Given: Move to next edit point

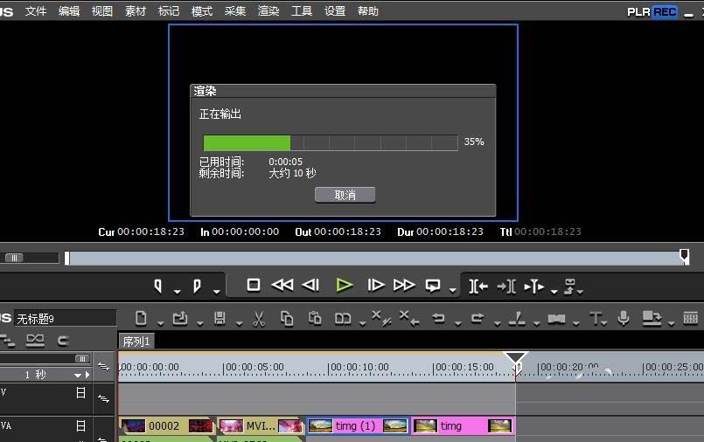Looking at the screenshot, I should [506, 286].
